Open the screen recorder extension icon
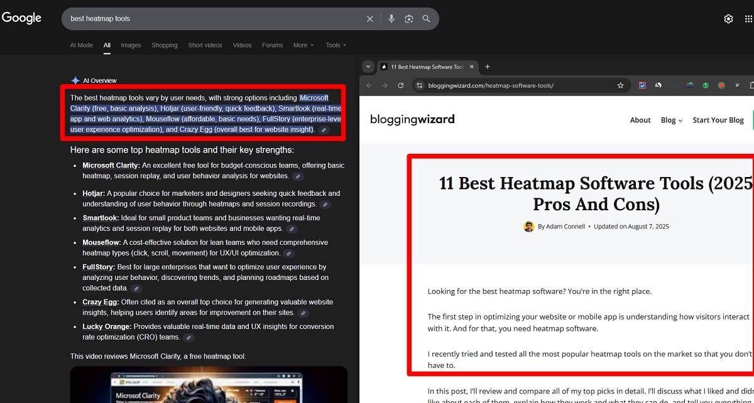Image resolution: width=754 pixels, height=403 pixels. [x=721, y=84]
